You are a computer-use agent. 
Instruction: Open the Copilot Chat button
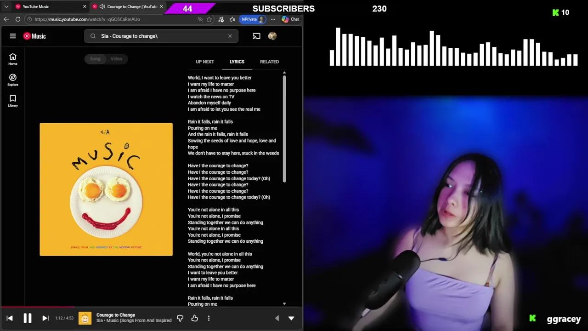(290, 19)
